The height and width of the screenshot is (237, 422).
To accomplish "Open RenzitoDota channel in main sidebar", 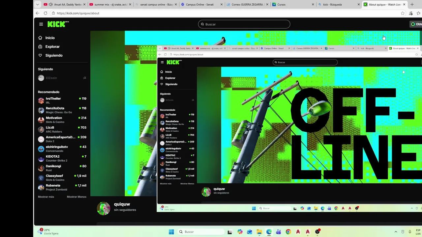I will point(62,110).
